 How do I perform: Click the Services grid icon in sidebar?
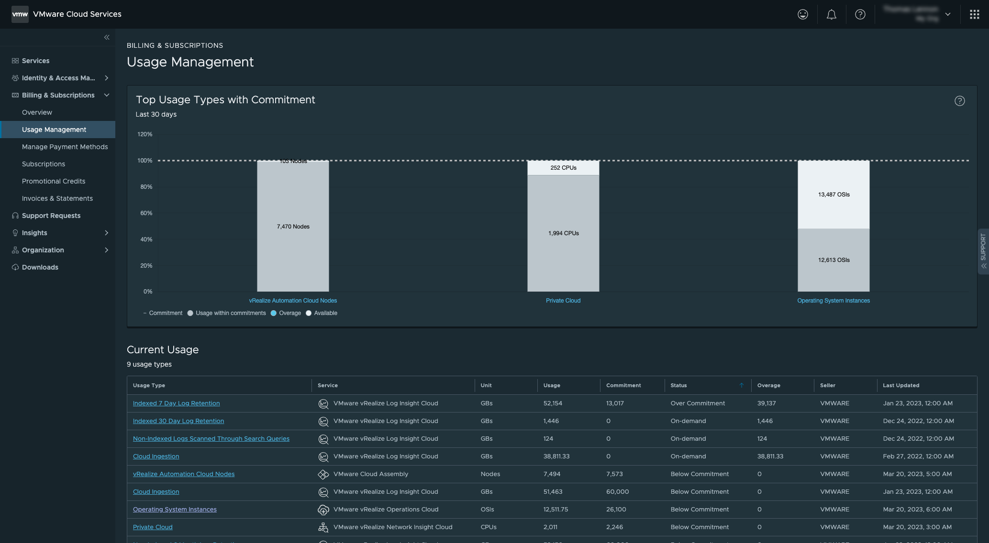(x=15, y=61)
